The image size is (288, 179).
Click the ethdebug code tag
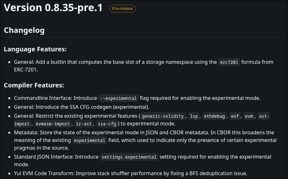point(214,116)
